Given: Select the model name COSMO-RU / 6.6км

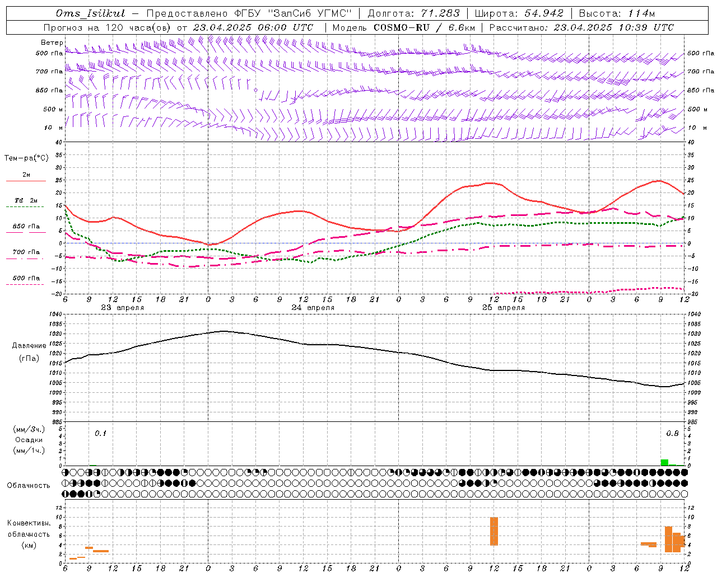Looking at the screenshot, I should click(x=425, y=27).
